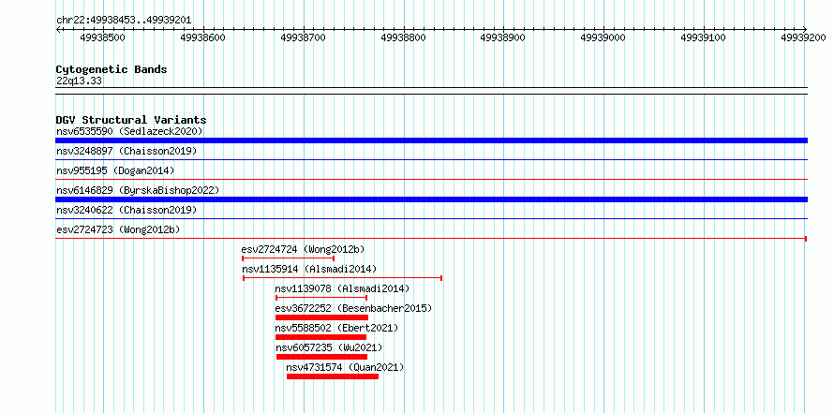The image size is (834, 413).
Task: Click ruler coordinate 49938800
Action: [403, 37]
